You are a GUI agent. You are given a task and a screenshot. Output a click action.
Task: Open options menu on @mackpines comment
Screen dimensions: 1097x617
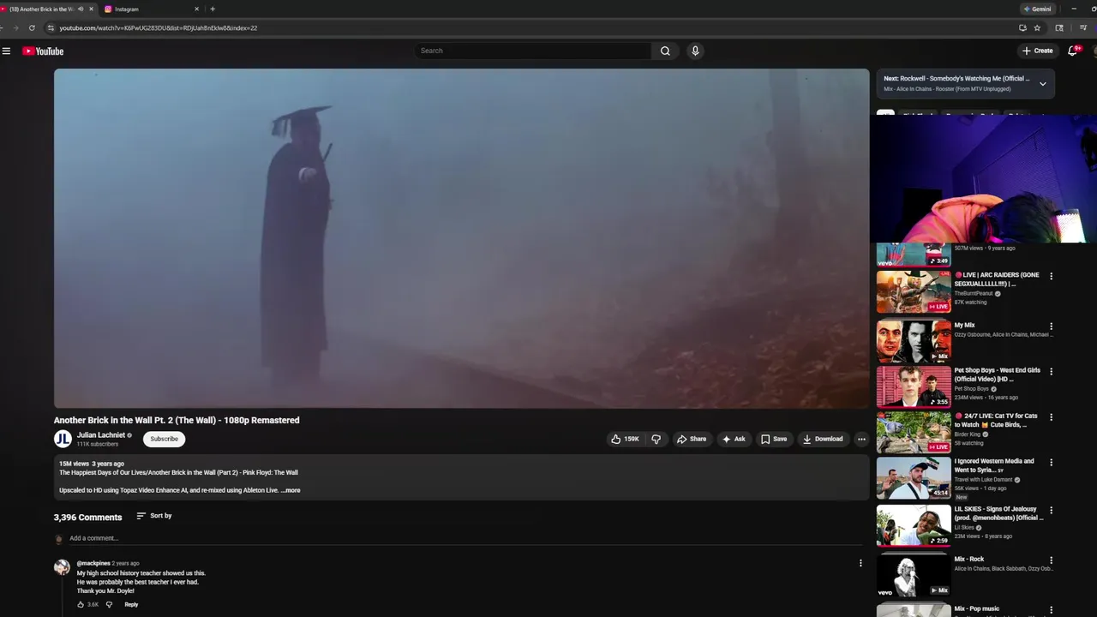coord(860,563)
